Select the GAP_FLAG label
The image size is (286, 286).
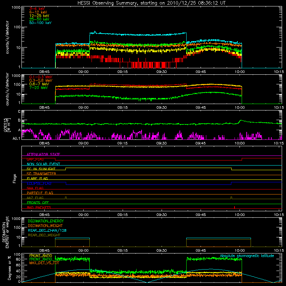click(x=35, y=159)
